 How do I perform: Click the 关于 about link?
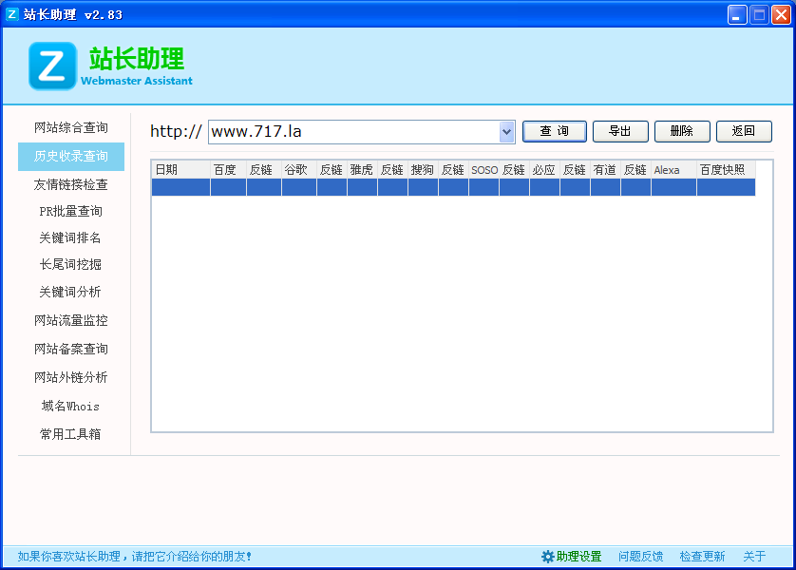[754, 557]
